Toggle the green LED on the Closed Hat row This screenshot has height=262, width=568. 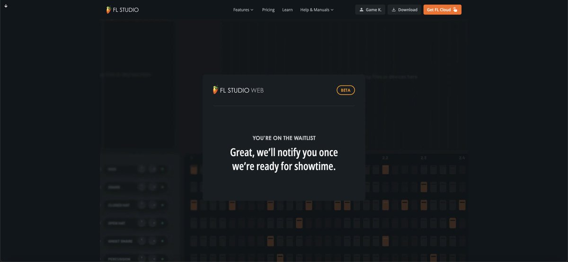[162, 205]
